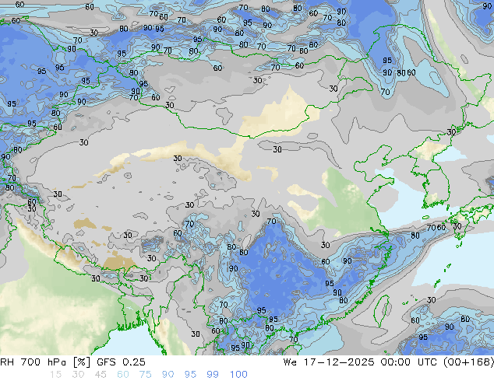
Task: Select the legend value 99
Action: [213, 375]
